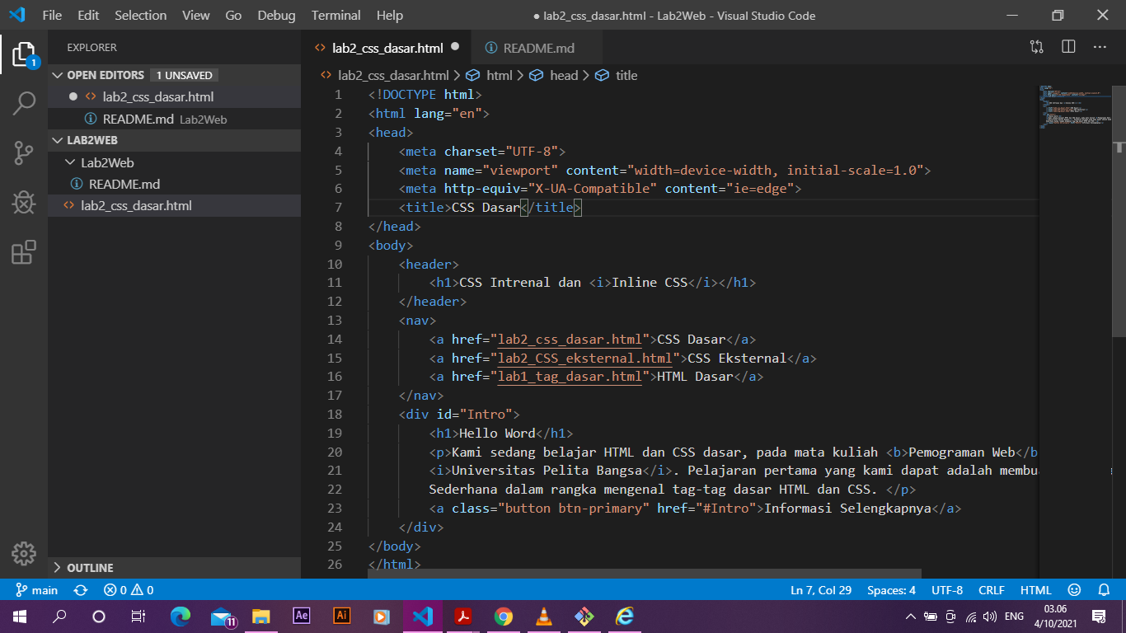The height and width of the screenshot is (633, 1126).
Task: Click the Split Editor Right icon
Action: (x=1068, y=47)
